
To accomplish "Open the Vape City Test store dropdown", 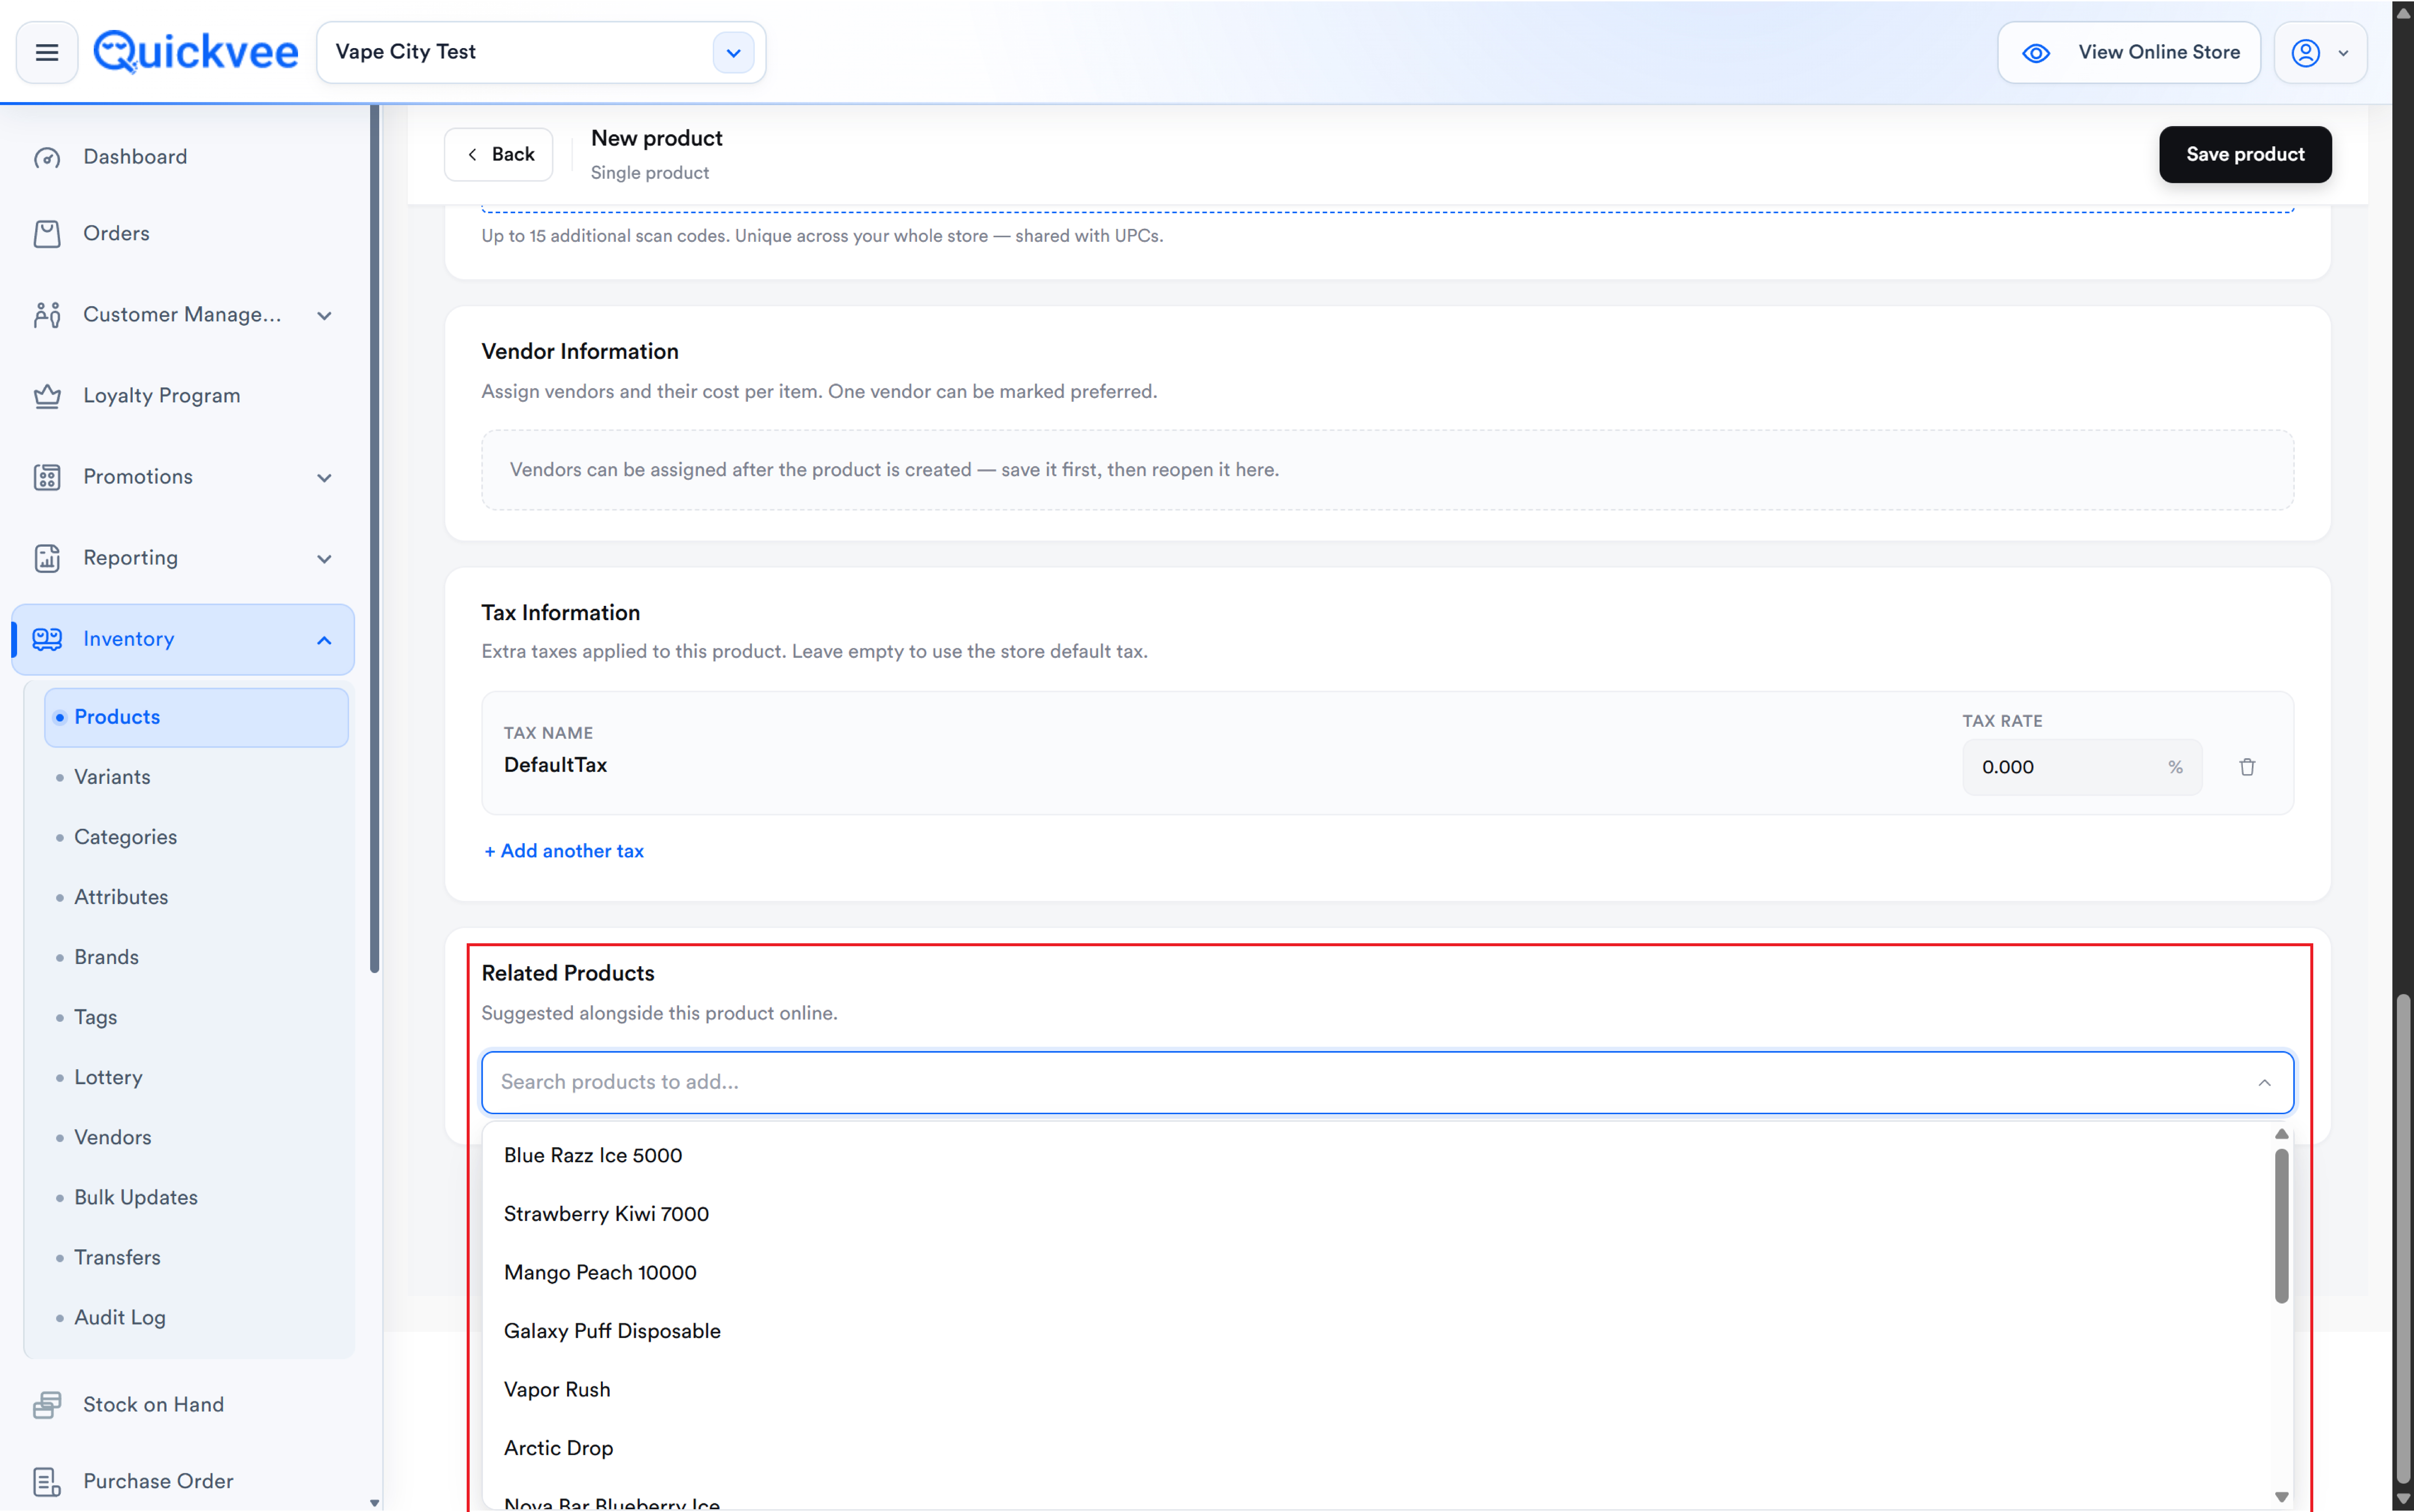I will point(733,53).
